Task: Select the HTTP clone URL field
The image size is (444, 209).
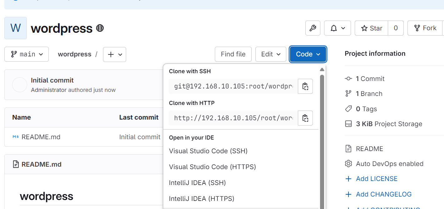Action: point(234,118)
